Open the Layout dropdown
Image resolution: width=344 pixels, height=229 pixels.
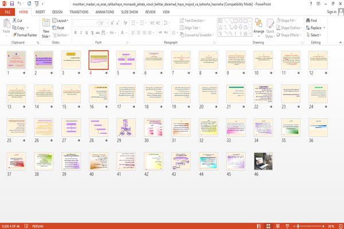tap(60, 21)
